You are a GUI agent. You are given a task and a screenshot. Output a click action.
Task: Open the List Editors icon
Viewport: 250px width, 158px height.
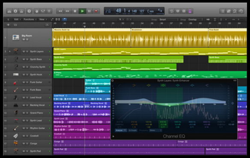tap(223, 11)
